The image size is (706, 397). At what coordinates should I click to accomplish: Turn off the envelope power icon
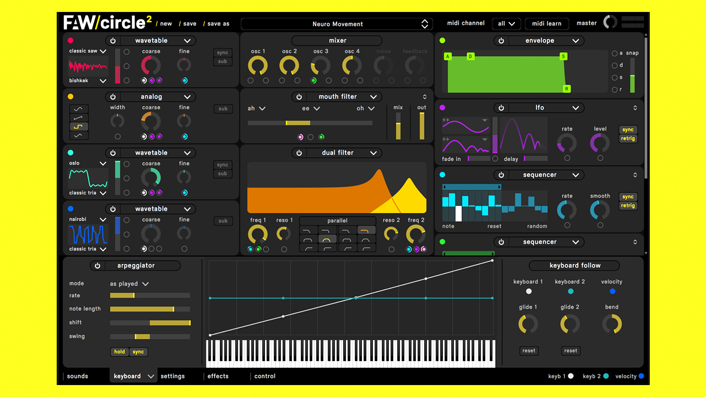pyautogui.click(x=501, y=41)
